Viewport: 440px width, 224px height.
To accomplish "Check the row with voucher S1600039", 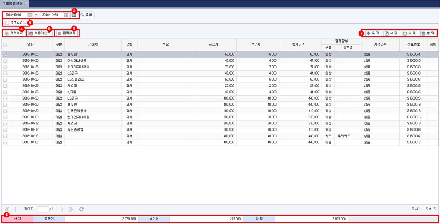I will pos(5,67).
